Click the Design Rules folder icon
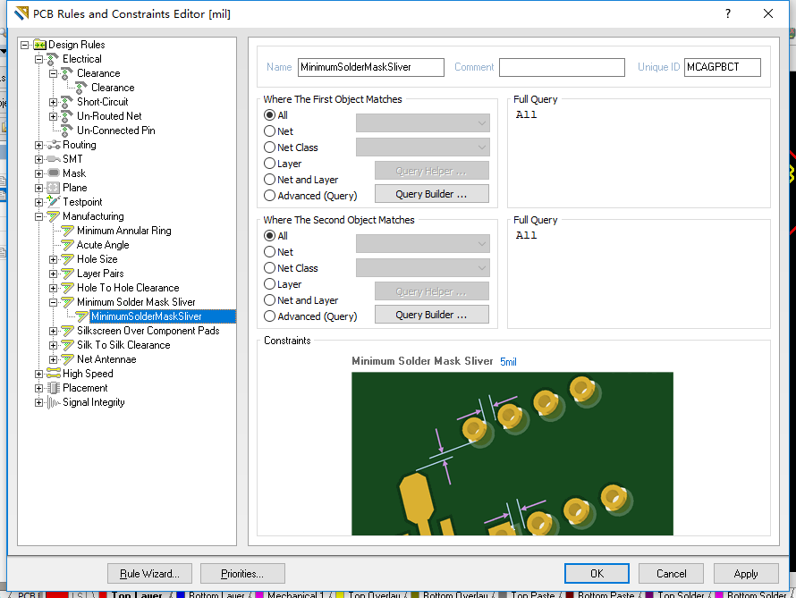Screen dimensions: 796x598 click(x=40, y=45)
